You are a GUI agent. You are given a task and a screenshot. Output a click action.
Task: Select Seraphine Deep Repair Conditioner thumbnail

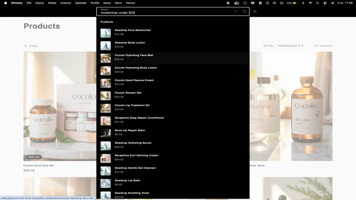(x=105, y=120)
